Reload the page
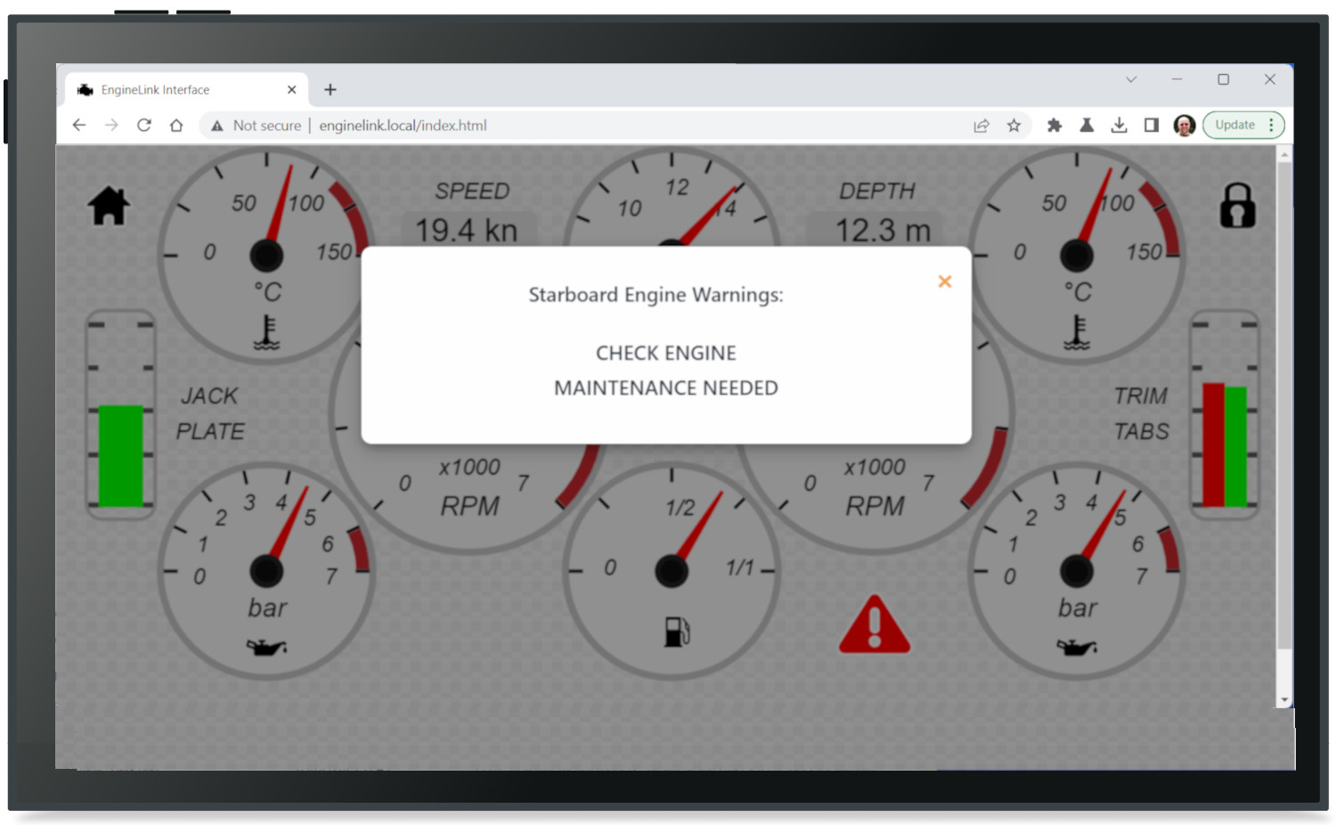 coord(144,126)
